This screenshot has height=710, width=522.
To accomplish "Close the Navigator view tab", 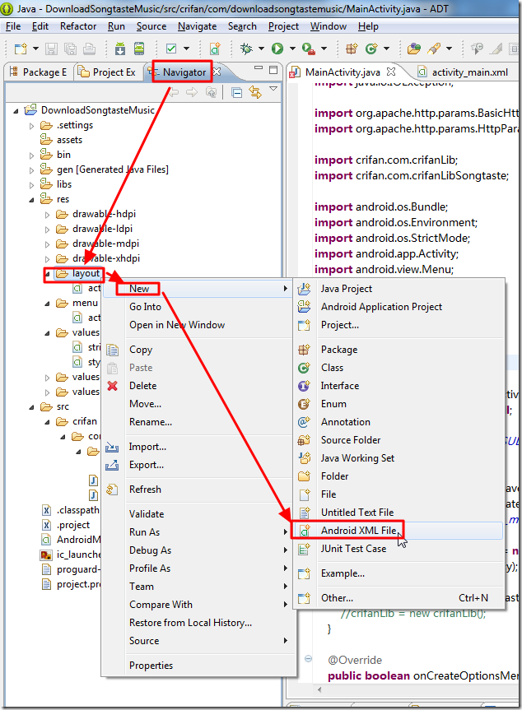I will coord(217,72).
